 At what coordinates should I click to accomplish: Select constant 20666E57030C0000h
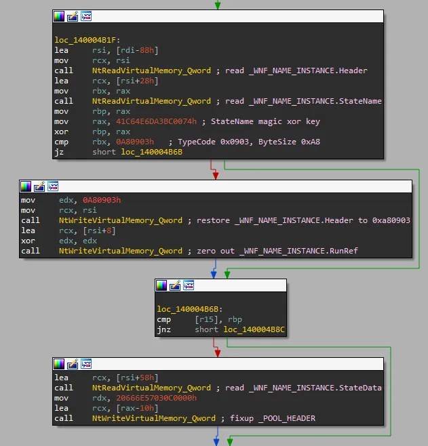(x=156, y=399)
